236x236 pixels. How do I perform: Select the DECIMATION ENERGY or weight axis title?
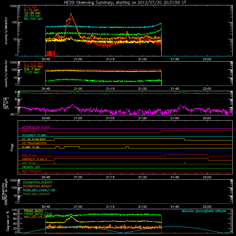[x=4, y=191]
